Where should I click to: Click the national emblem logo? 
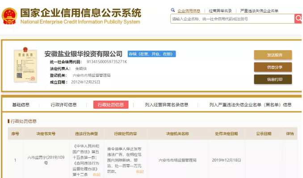click(x=9, y=16)
